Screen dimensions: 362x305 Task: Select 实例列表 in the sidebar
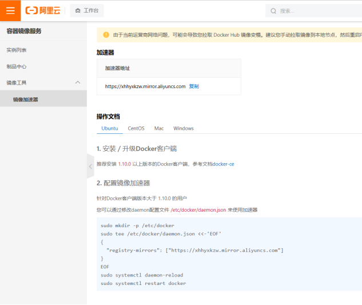43,50
